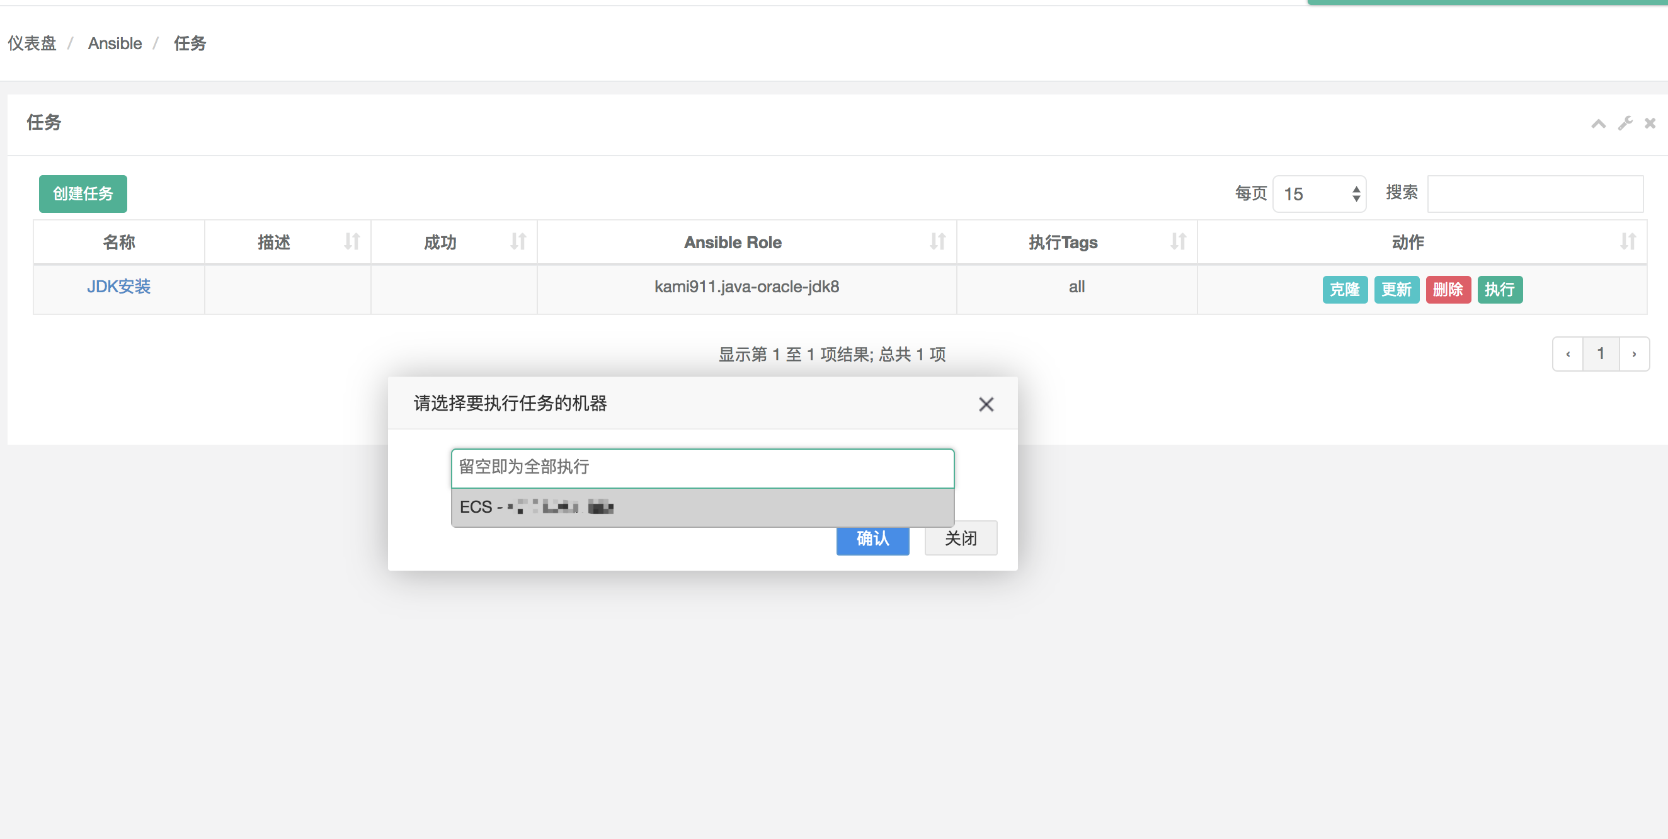
Task: Navigate to Ansible in the breadcrumb
Action: pyautogui.click(x=115, y=43)
